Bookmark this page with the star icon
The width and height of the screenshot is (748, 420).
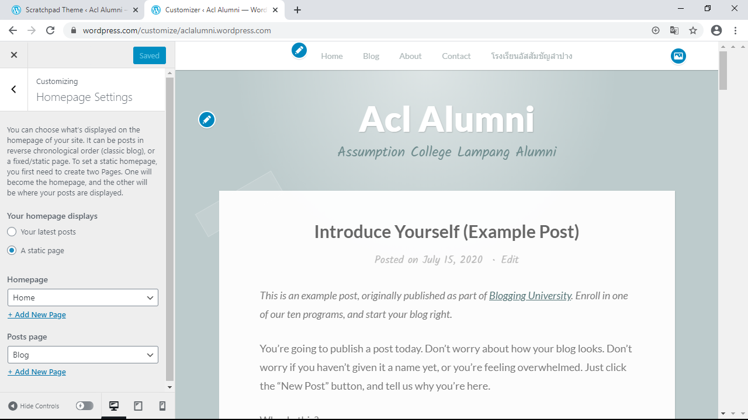693,30
